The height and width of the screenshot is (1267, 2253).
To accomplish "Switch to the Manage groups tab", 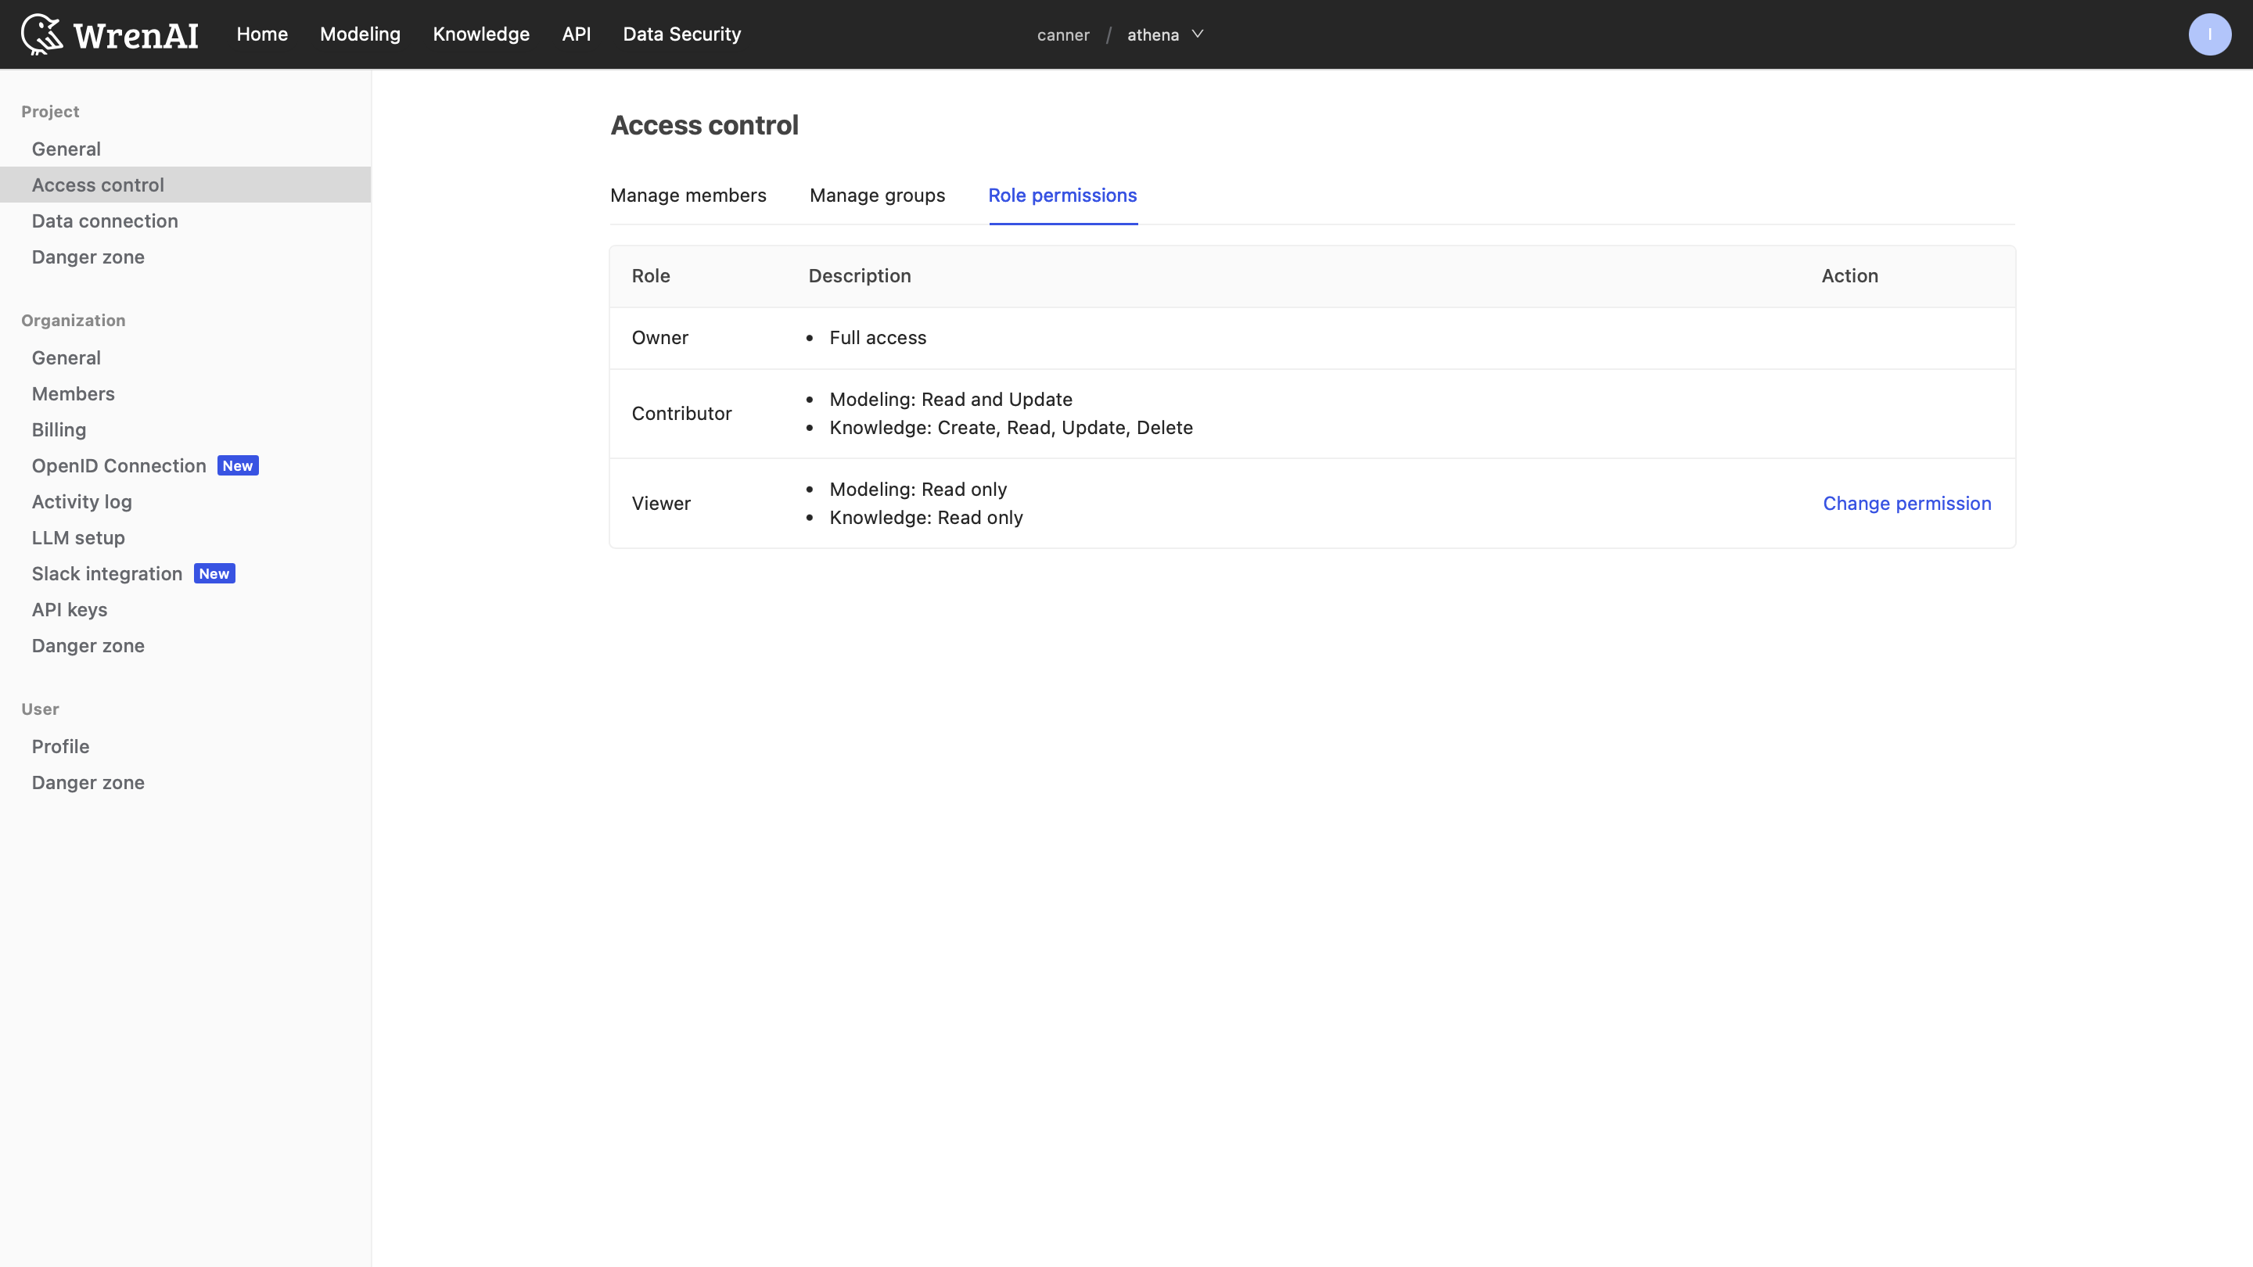I will tap(876, 195).
